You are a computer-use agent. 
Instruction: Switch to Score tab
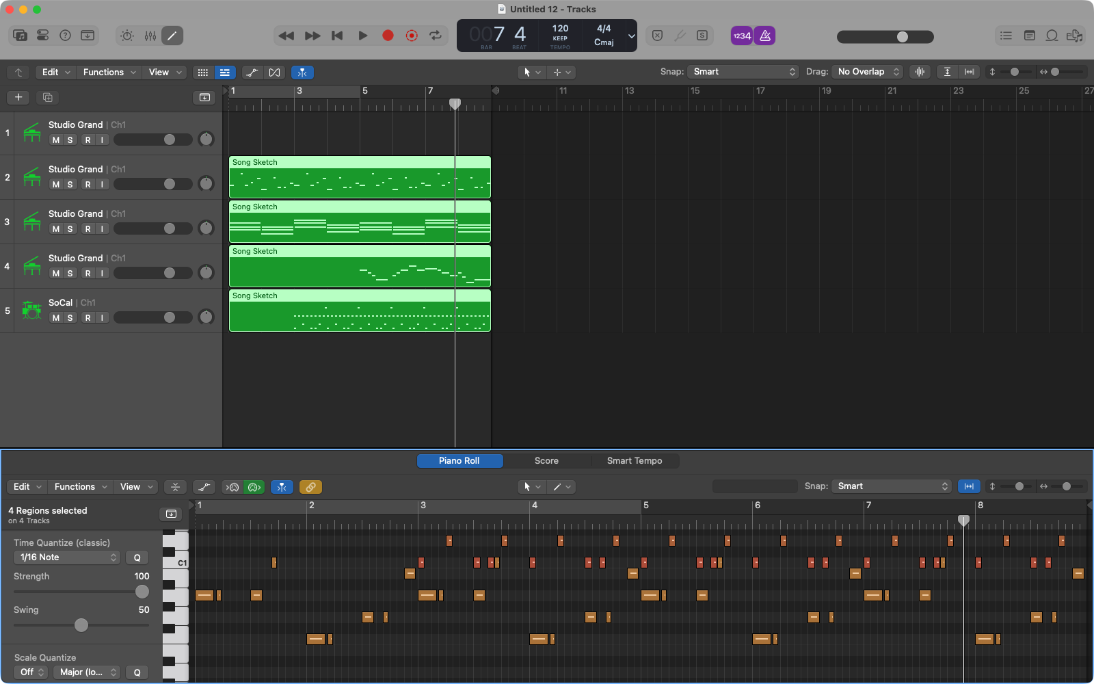(546, 461)
